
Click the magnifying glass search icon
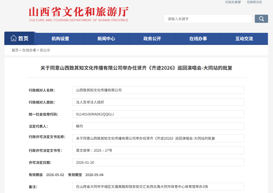click(x=261, y=19)
